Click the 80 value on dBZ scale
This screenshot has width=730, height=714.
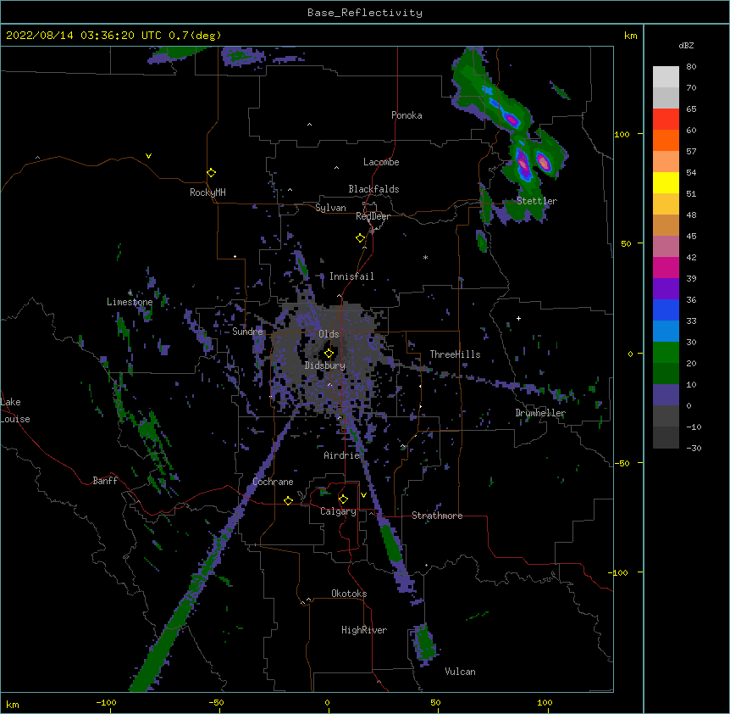pos(691,67)
